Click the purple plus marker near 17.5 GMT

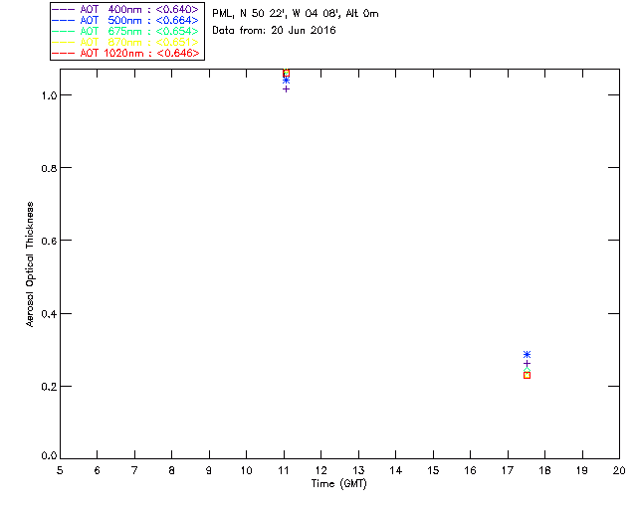click(x=527, y=363)
